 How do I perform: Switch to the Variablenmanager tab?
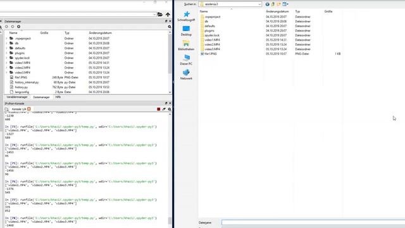[x=17, y=97]
